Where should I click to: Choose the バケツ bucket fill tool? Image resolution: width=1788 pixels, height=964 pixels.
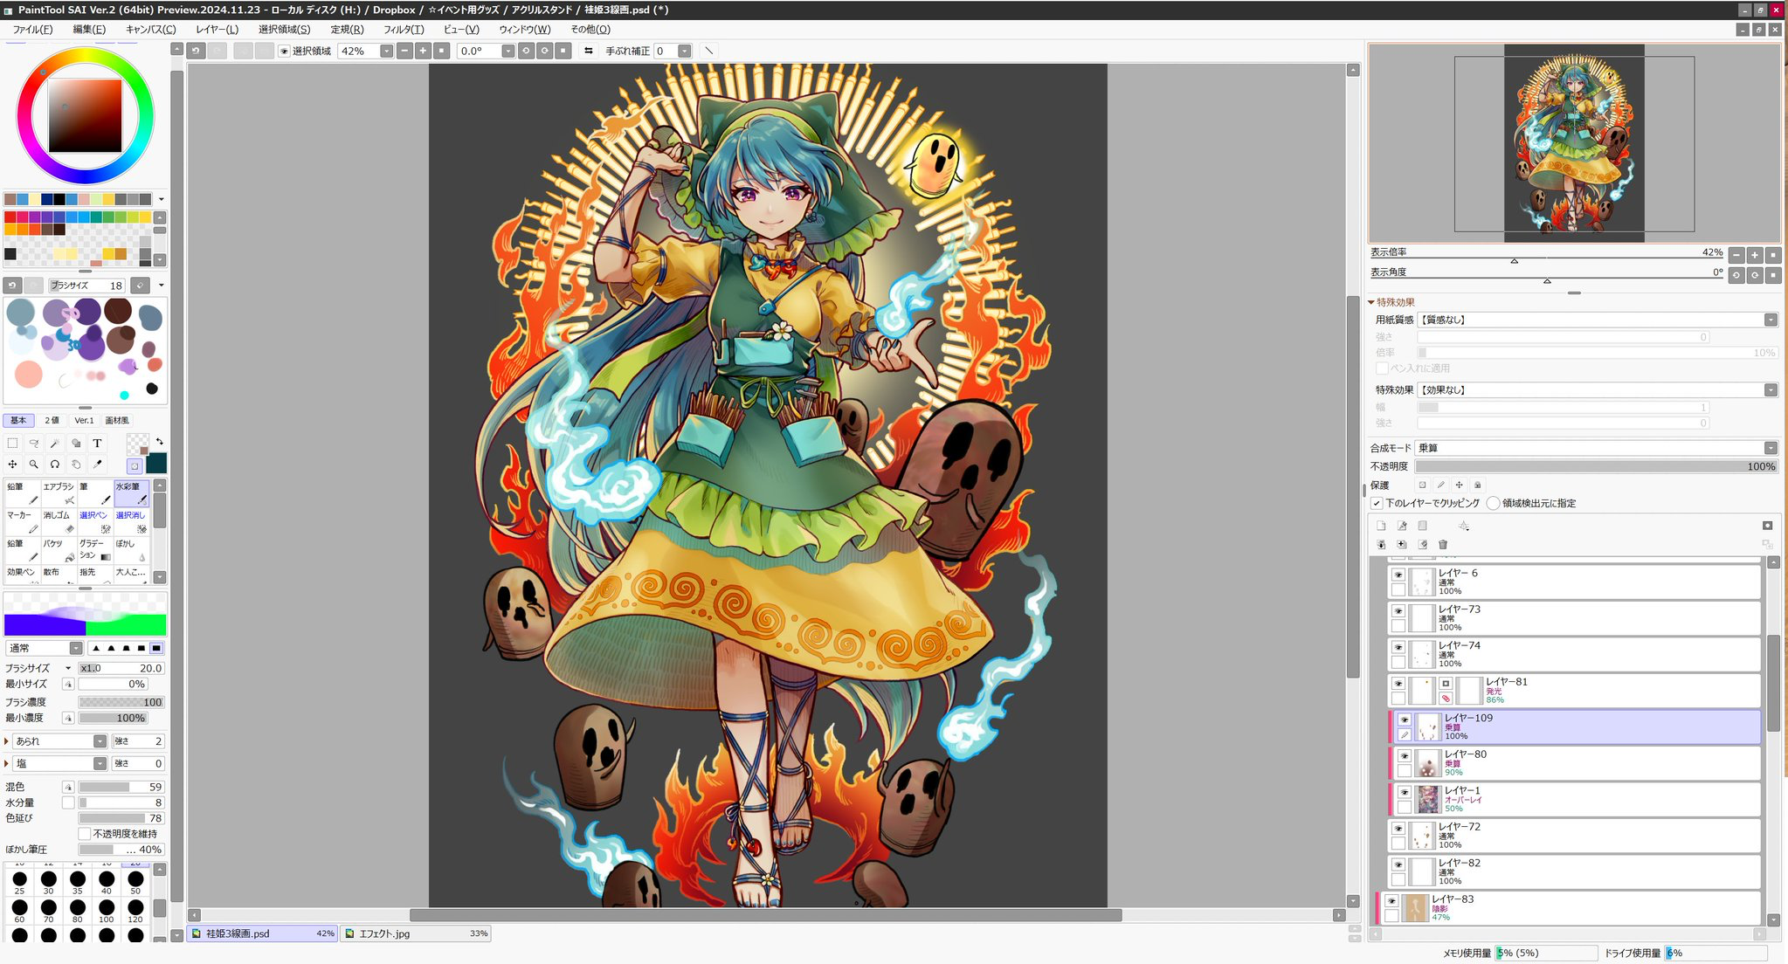[59, 550]
